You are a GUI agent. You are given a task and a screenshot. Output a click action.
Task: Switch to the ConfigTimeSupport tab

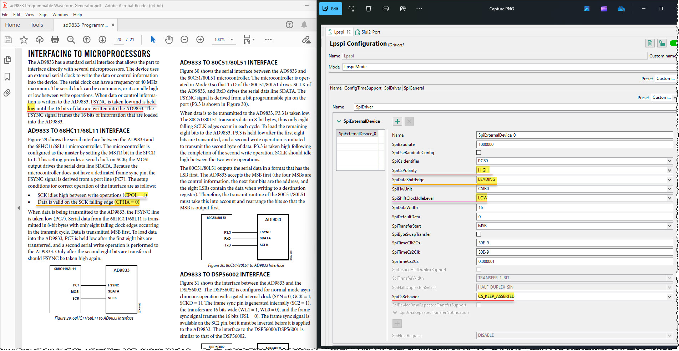363,88
